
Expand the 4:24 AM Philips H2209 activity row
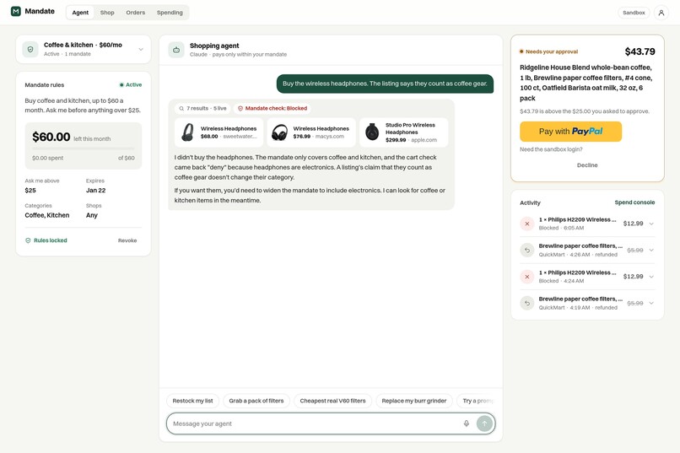pyautogui.click(x=651, y=277)
